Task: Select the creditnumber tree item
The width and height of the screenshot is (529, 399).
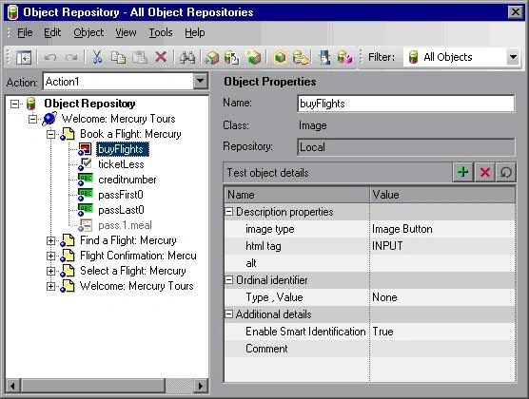Action: 127,180
